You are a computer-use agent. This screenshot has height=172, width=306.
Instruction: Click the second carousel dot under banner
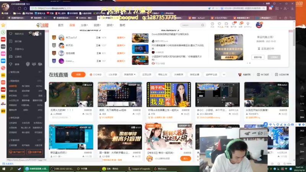click(x=250, y=63)
